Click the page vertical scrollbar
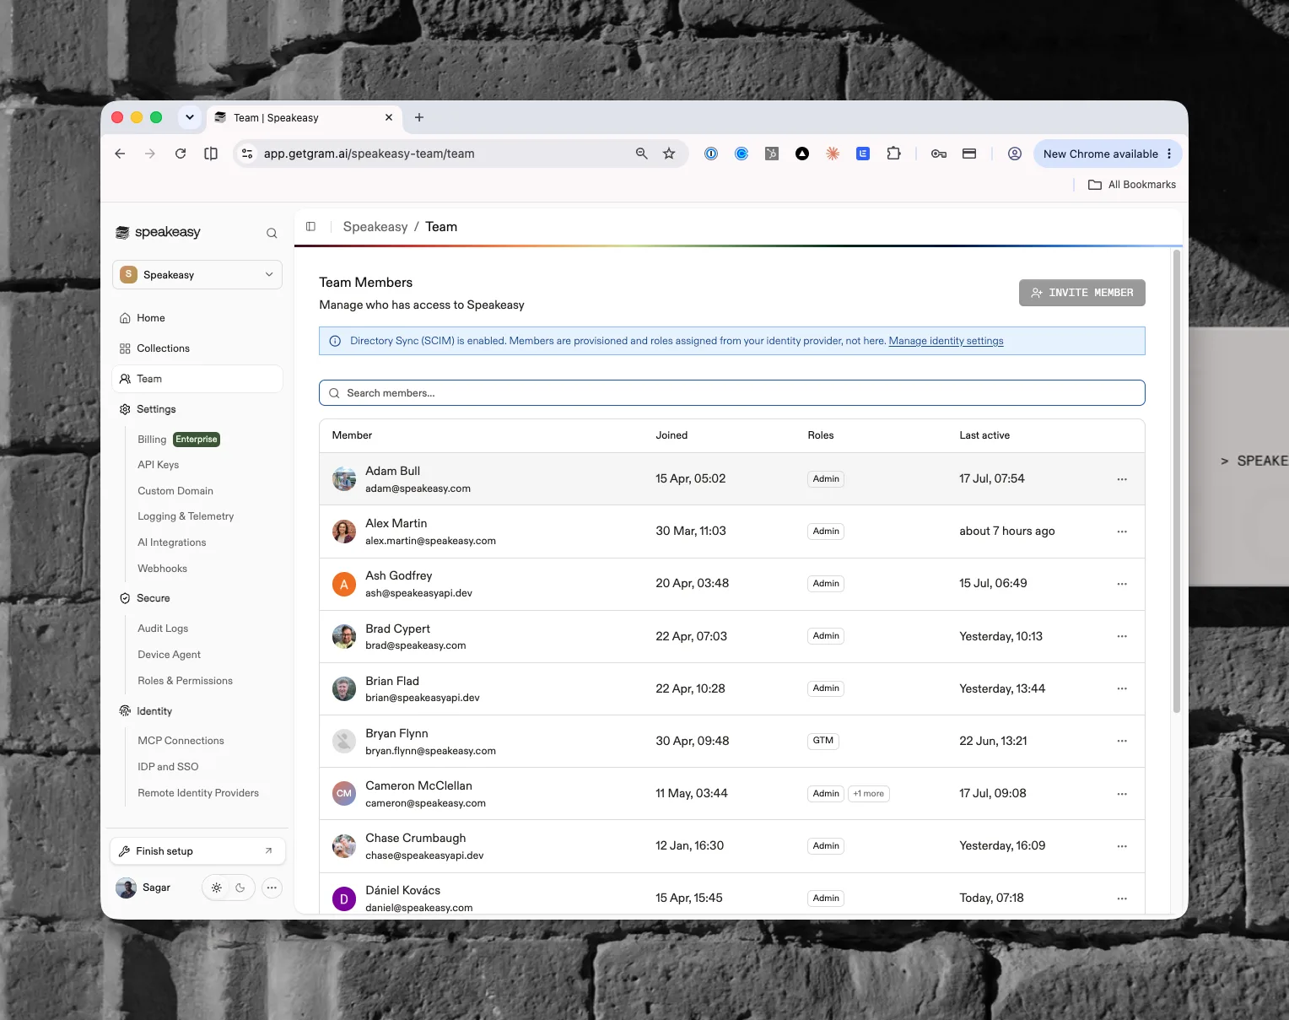 (x=1177, y=481)
